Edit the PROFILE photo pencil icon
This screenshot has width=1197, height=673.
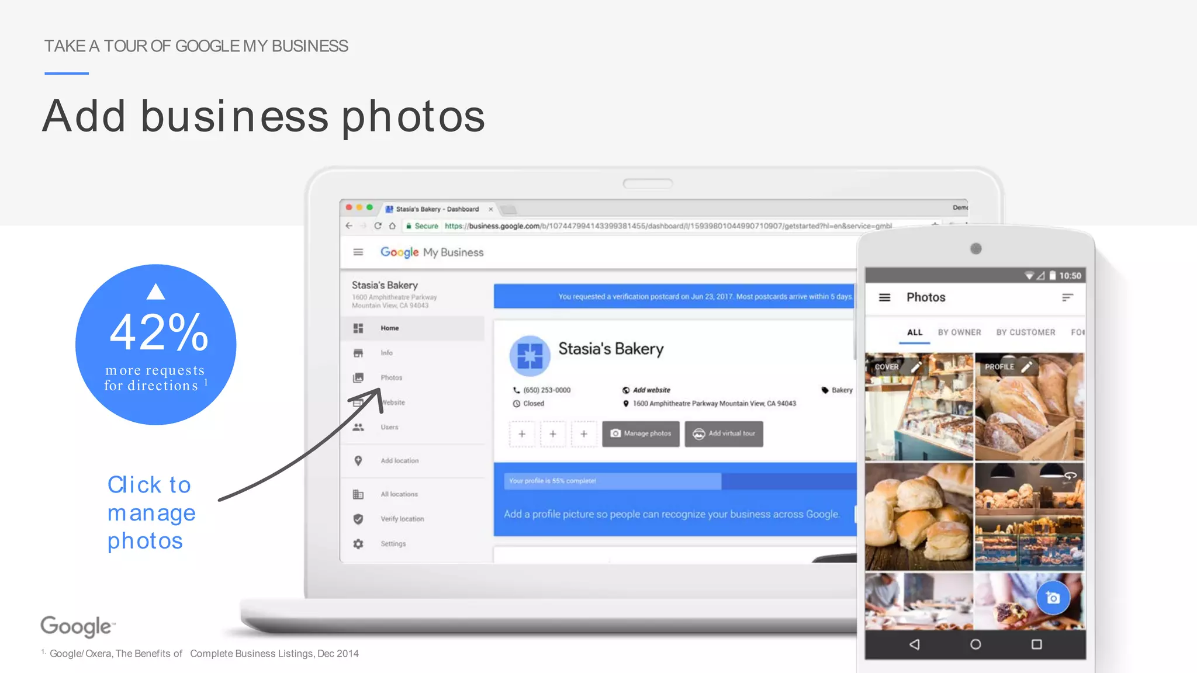coord(1026,367)
